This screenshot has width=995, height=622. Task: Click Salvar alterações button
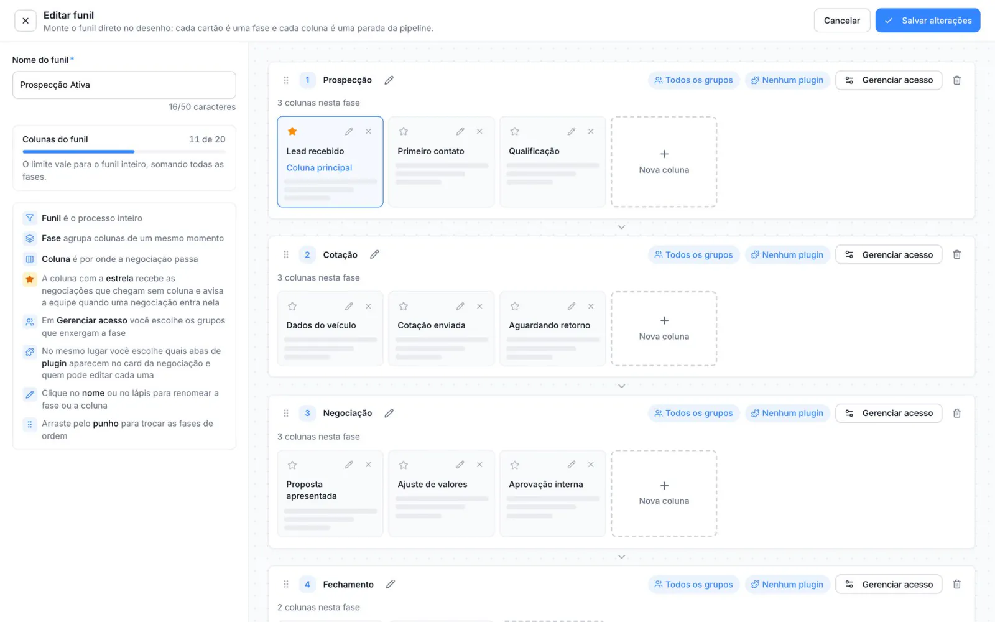pos(928,21)
